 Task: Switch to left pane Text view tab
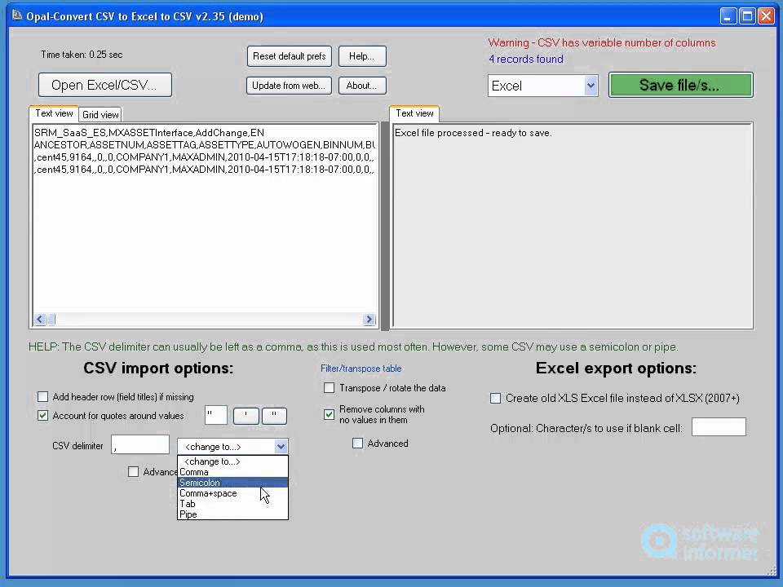[x=54, y=113]
